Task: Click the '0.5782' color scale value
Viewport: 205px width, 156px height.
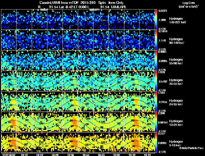Action: click(x=163, y=81)
